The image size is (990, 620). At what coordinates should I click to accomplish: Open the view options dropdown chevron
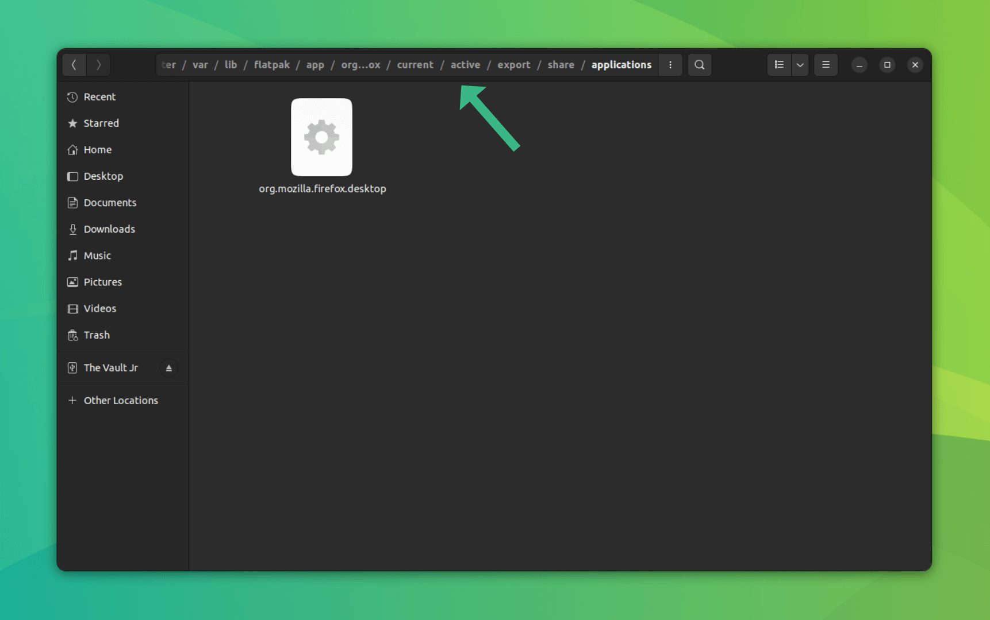800,64
